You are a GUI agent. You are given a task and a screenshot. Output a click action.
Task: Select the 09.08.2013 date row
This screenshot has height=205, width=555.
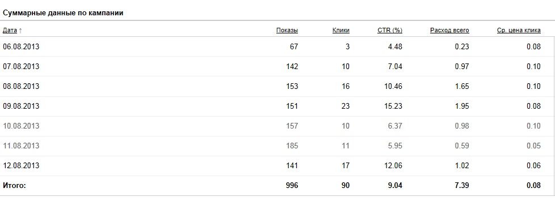[x=277, y=106]
